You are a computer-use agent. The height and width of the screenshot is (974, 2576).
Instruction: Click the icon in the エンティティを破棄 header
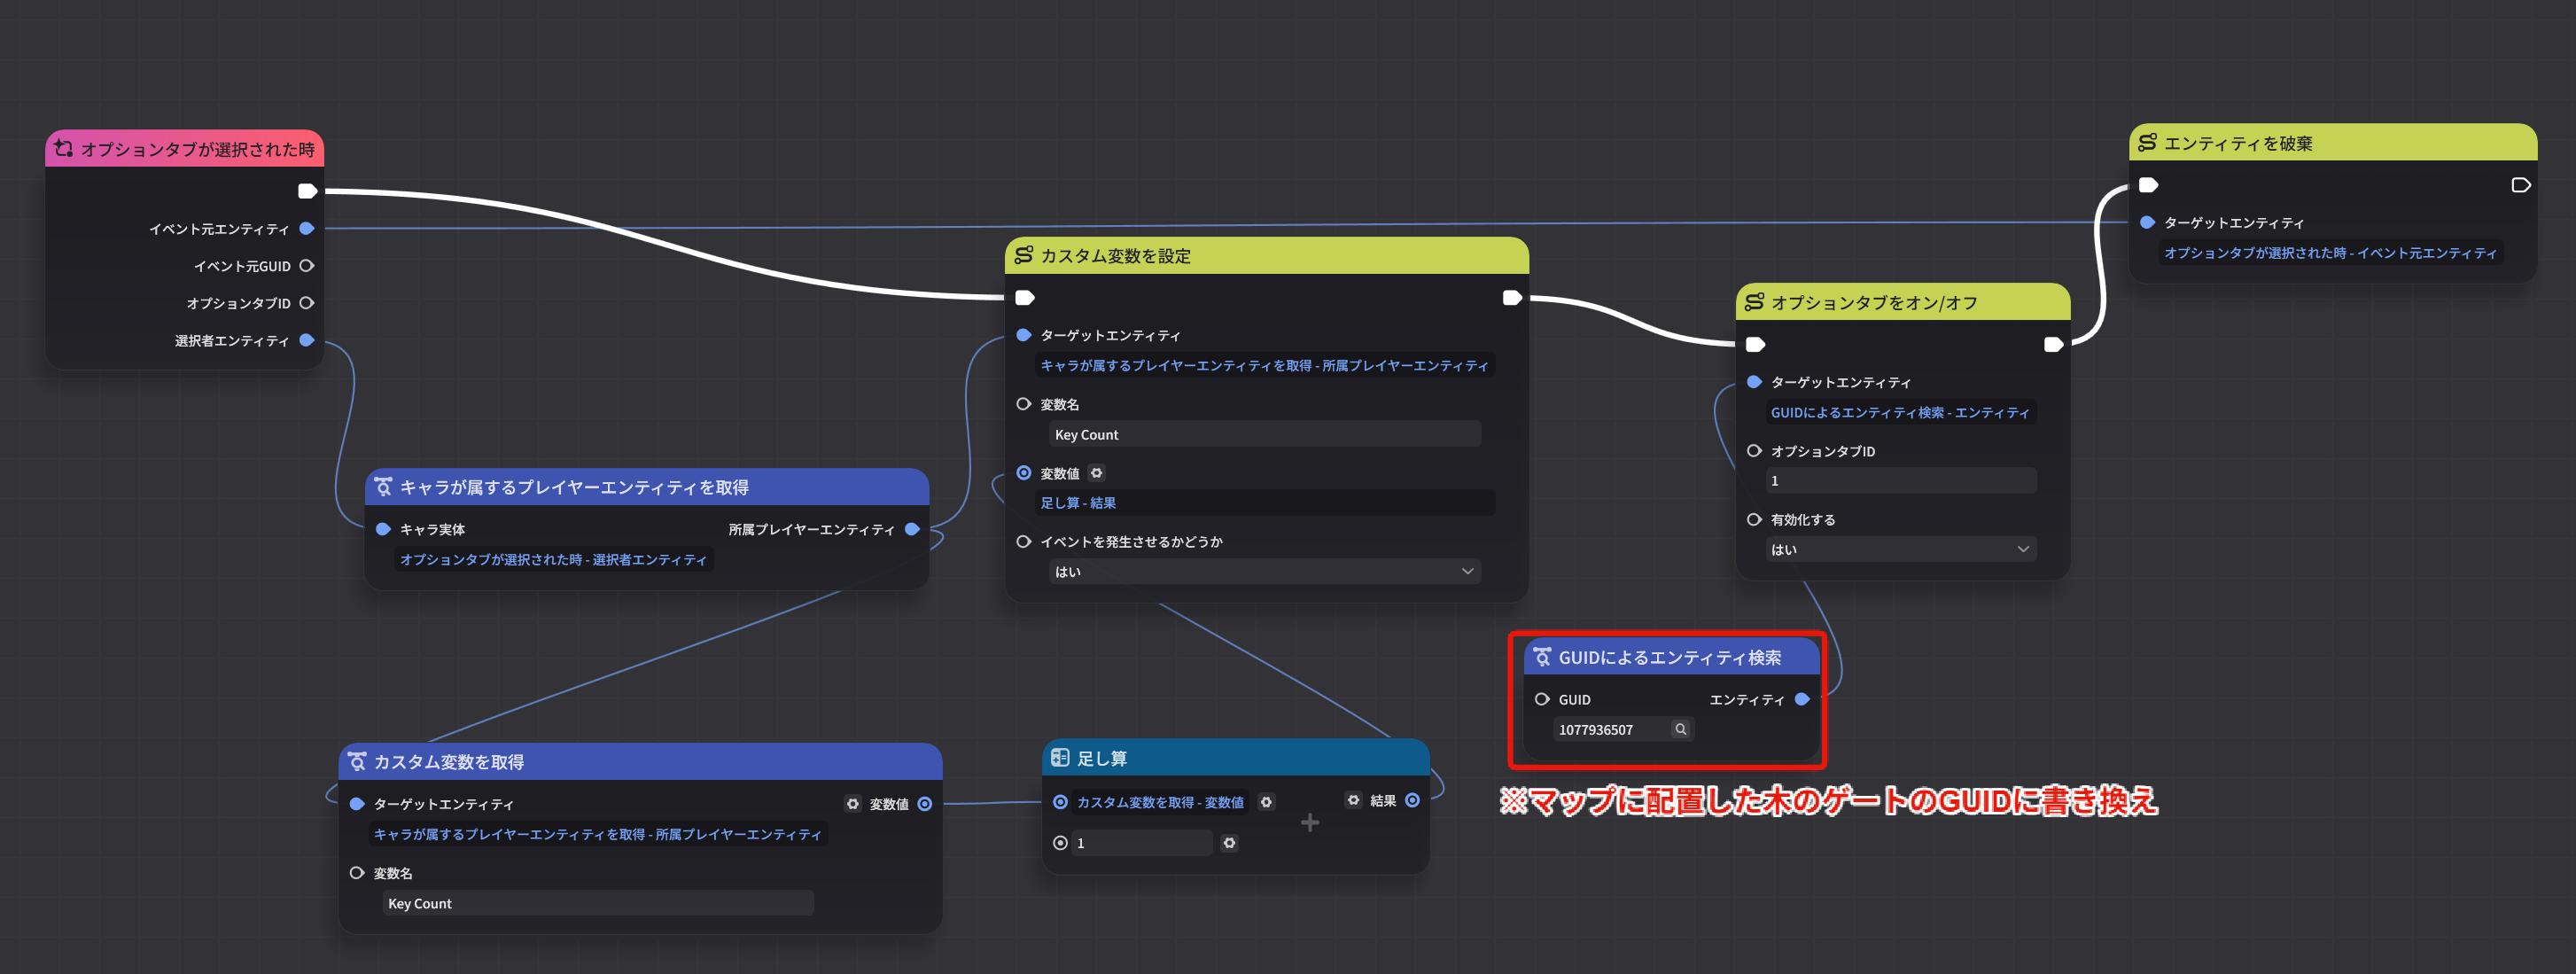pyautogui.click(x=2148, y=143)
